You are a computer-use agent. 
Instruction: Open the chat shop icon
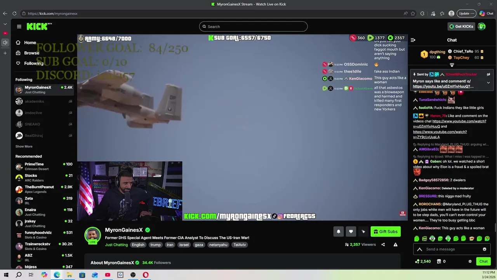[x=440, y=261]
